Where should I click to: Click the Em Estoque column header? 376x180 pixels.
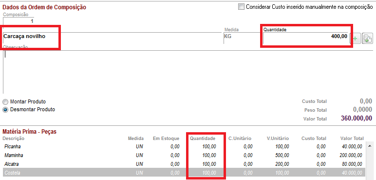tap(166, 139)
